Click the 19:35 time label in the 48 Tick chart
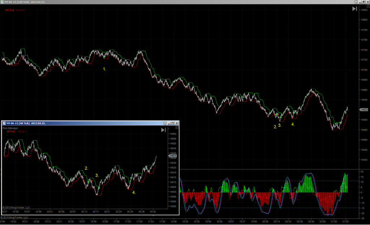Screen dimensions: 370x225 tap(16, 212)
